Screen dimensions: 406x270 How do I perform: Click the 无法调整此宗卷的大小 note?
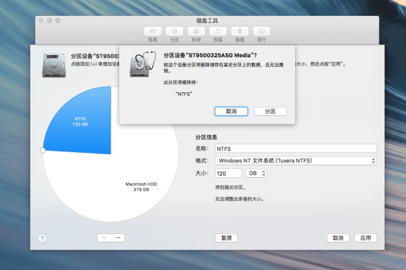coord(240,199)
